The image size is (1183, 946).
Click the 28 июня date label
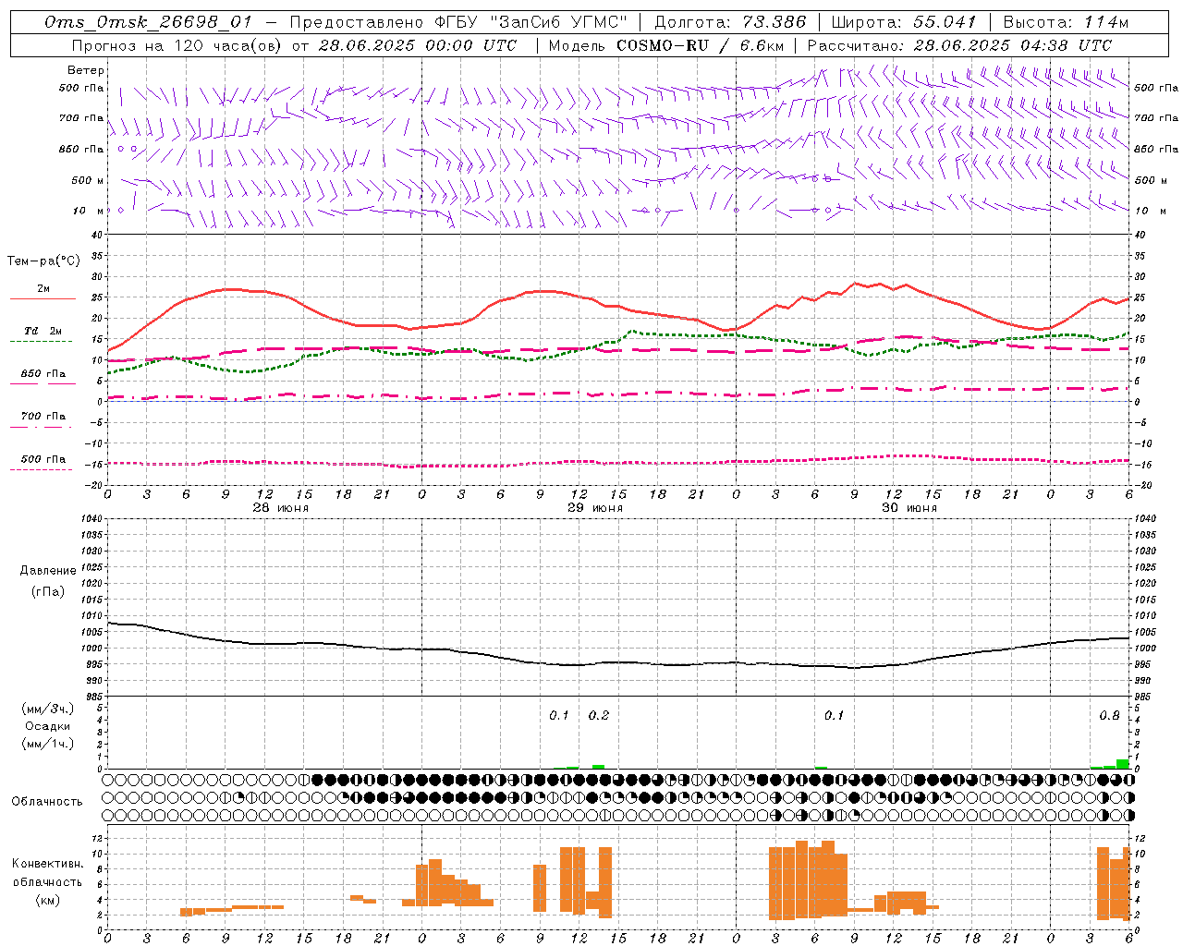point(281,508)
